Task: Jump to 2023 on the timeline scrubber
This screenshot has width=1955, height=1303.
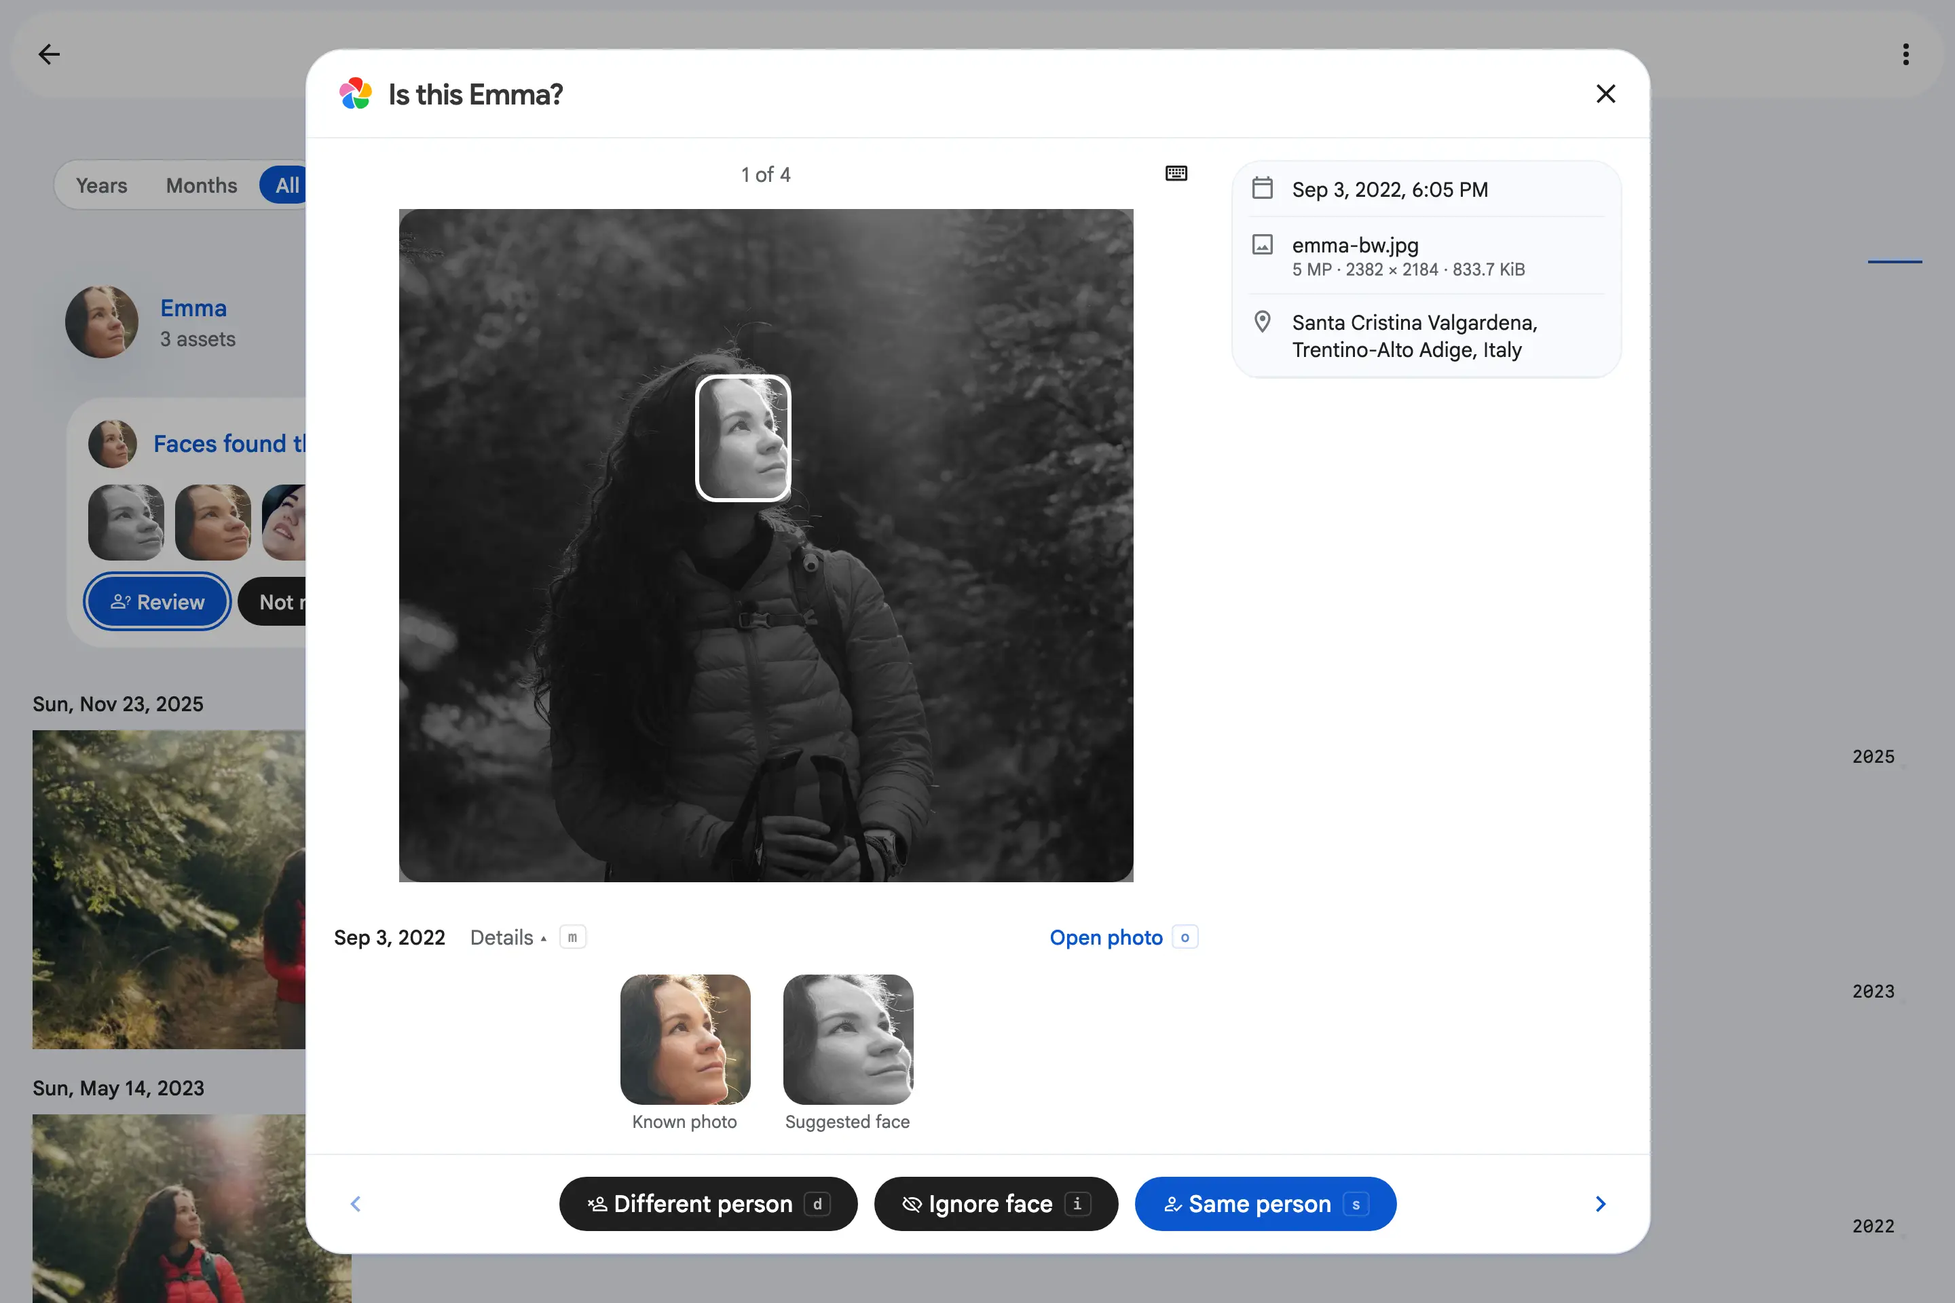Action: coord(1873,992)
